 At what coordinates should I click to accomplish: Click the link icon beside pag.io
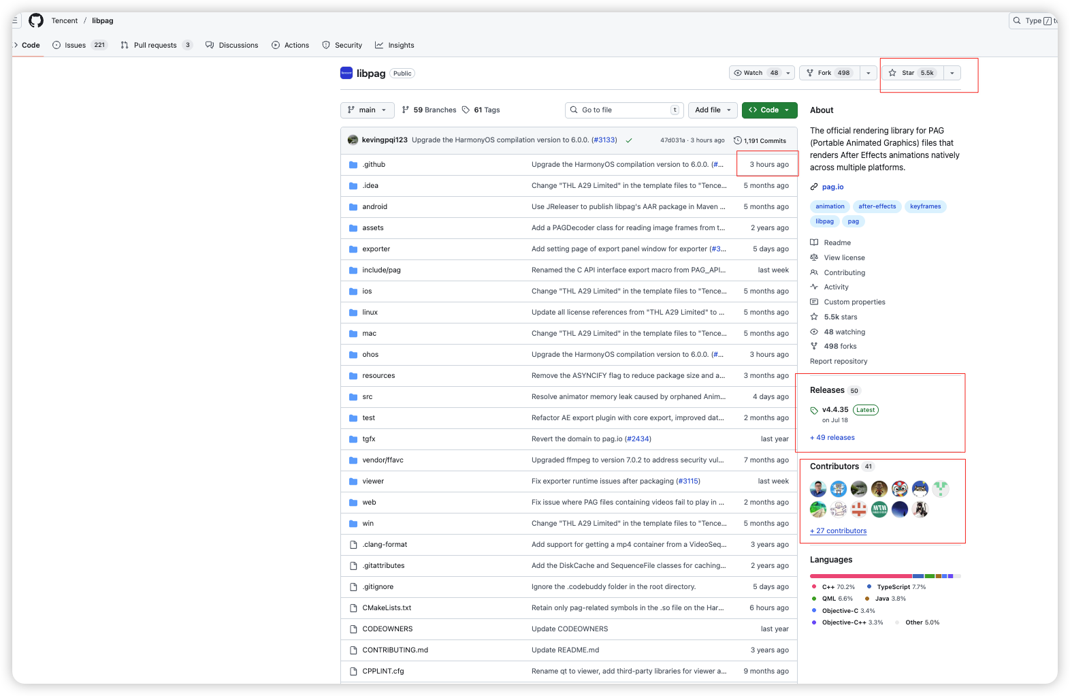coord(814,187)
